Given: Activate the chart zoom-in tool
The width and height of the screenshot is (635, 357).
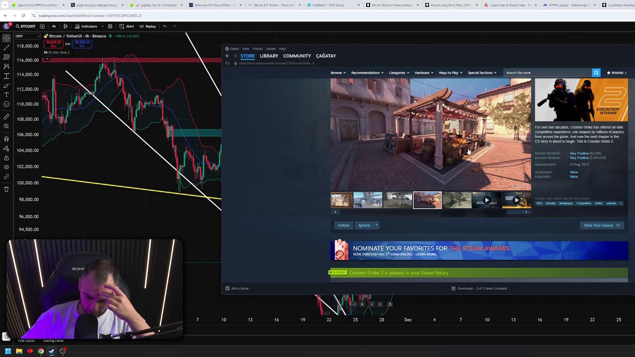Looking at the screenshot, I should 6,126.
